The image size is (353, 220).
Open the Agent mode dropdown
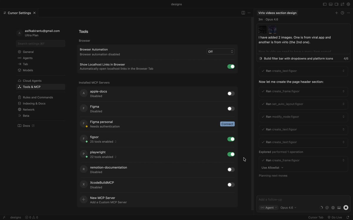tap(269, 208)
